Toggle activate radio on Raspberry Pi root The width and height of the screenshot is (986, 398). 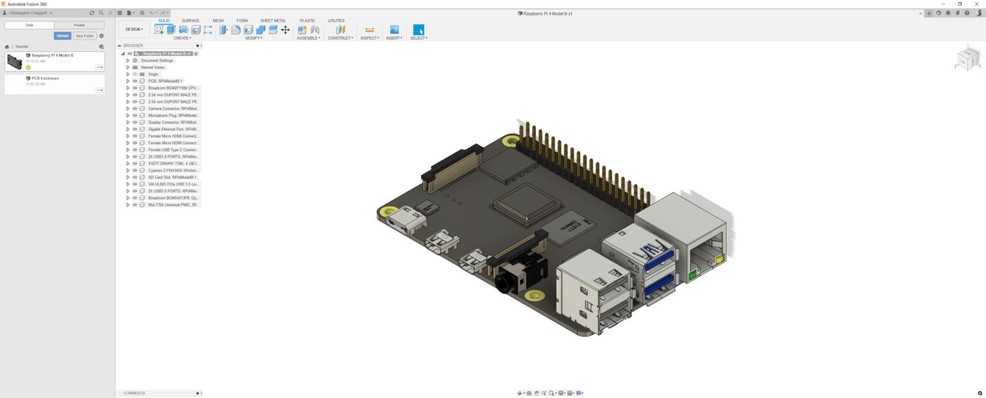196,54
